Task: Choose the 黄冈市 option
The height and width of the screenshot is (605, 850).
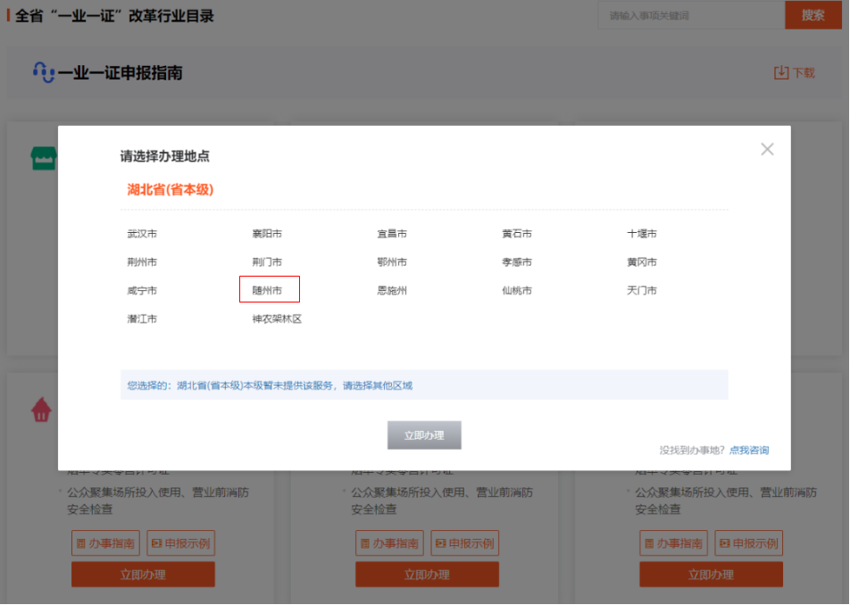Action: 642,262
